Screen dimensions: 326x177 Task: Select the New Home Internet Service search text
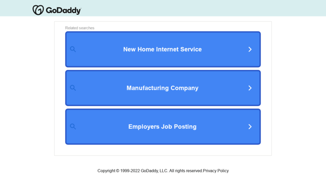click(x=162, y=49)
